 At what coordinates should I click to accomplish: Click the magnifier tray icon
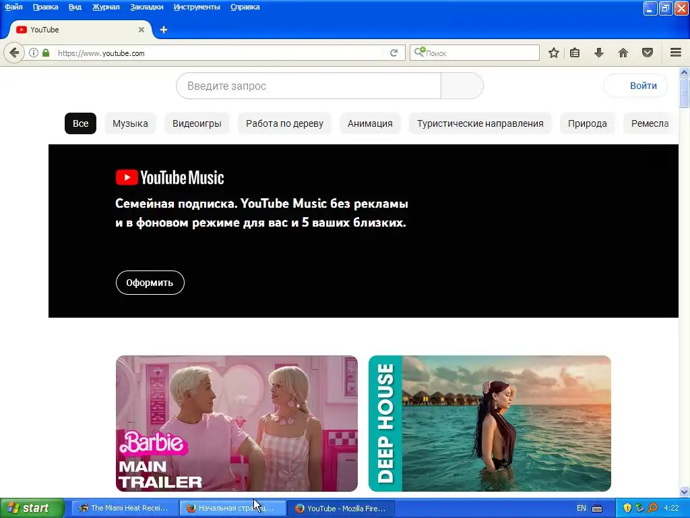tap(652, 508)
